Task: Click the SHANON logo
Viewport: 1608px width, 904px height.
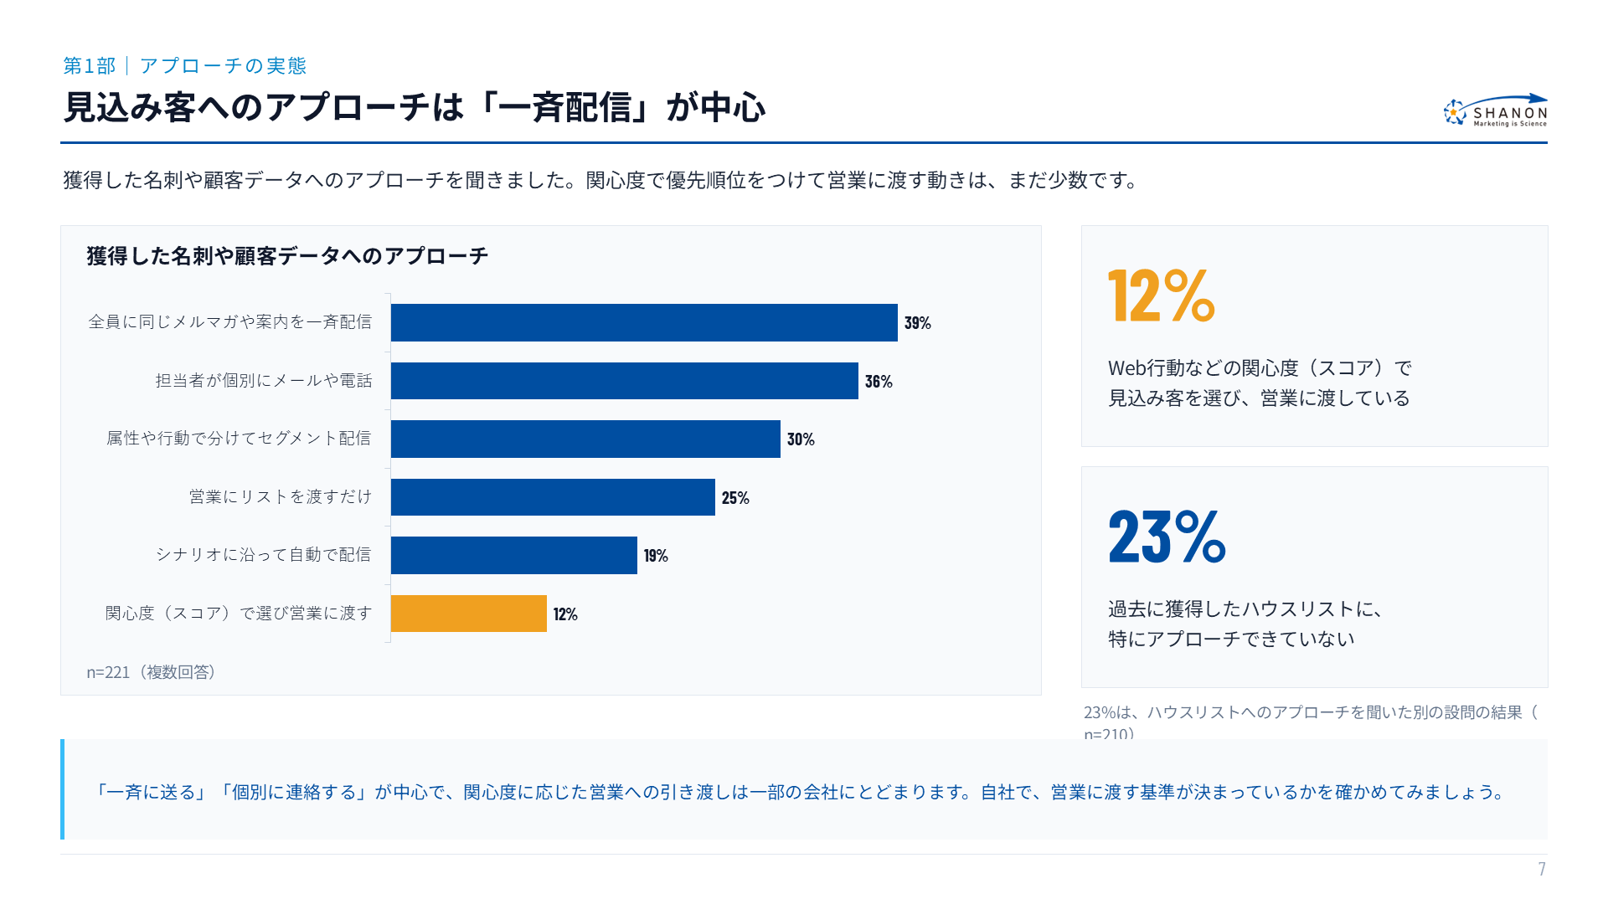Action: click(x=1495, y=110)
